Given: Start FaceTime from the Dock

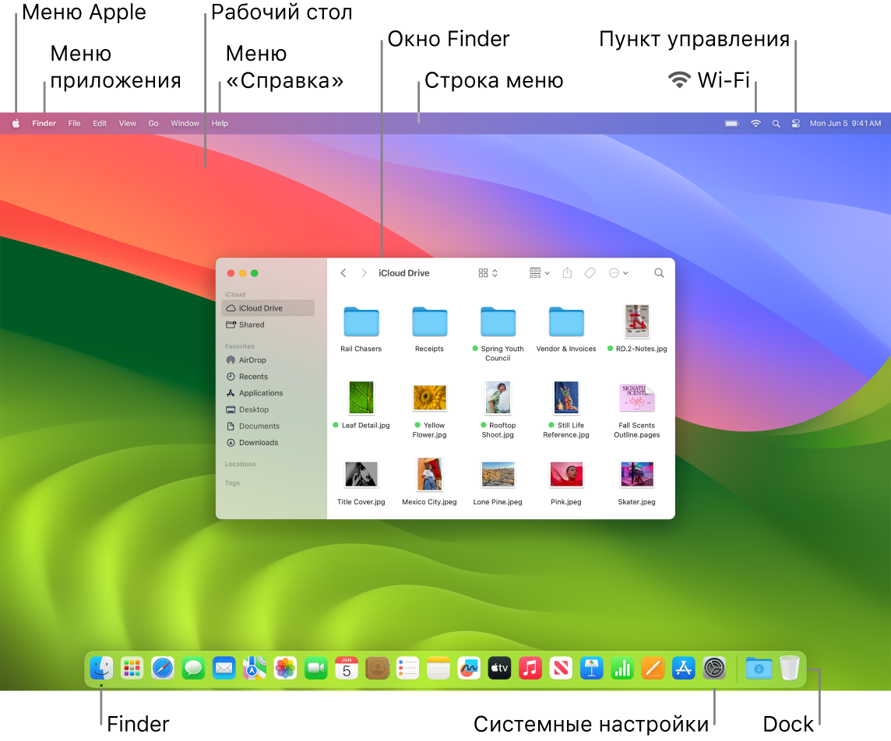Looking at the screenshot, I should (x=315, y=668).
